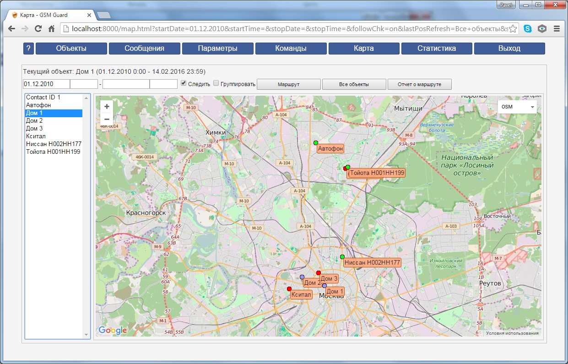
Task: Click the Автофон label on the map
Action: [330, 148]
